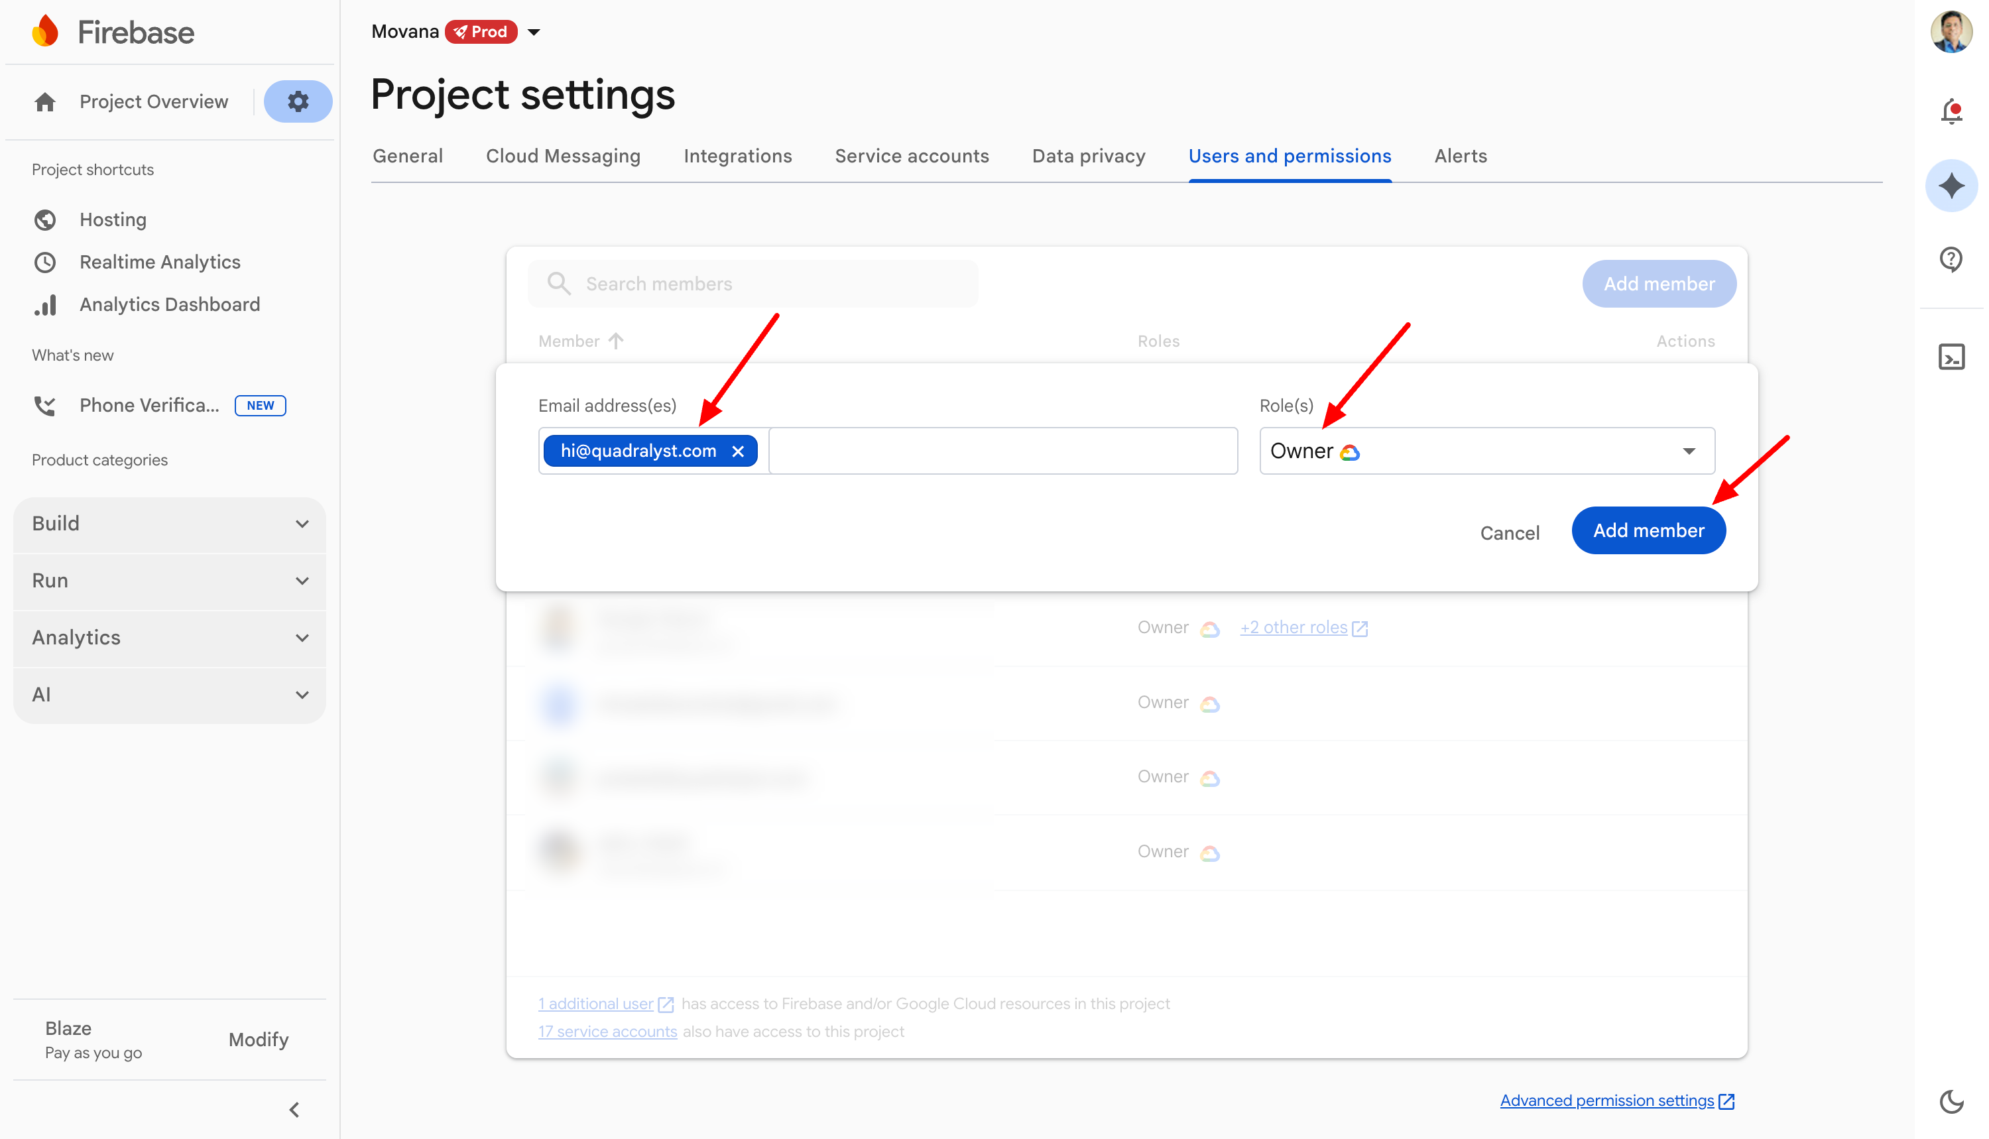Image resolution: width=1989 pixels, height=1139 pixels.
Task: Open project settings gear icon
Action: [x=298, y=101]
